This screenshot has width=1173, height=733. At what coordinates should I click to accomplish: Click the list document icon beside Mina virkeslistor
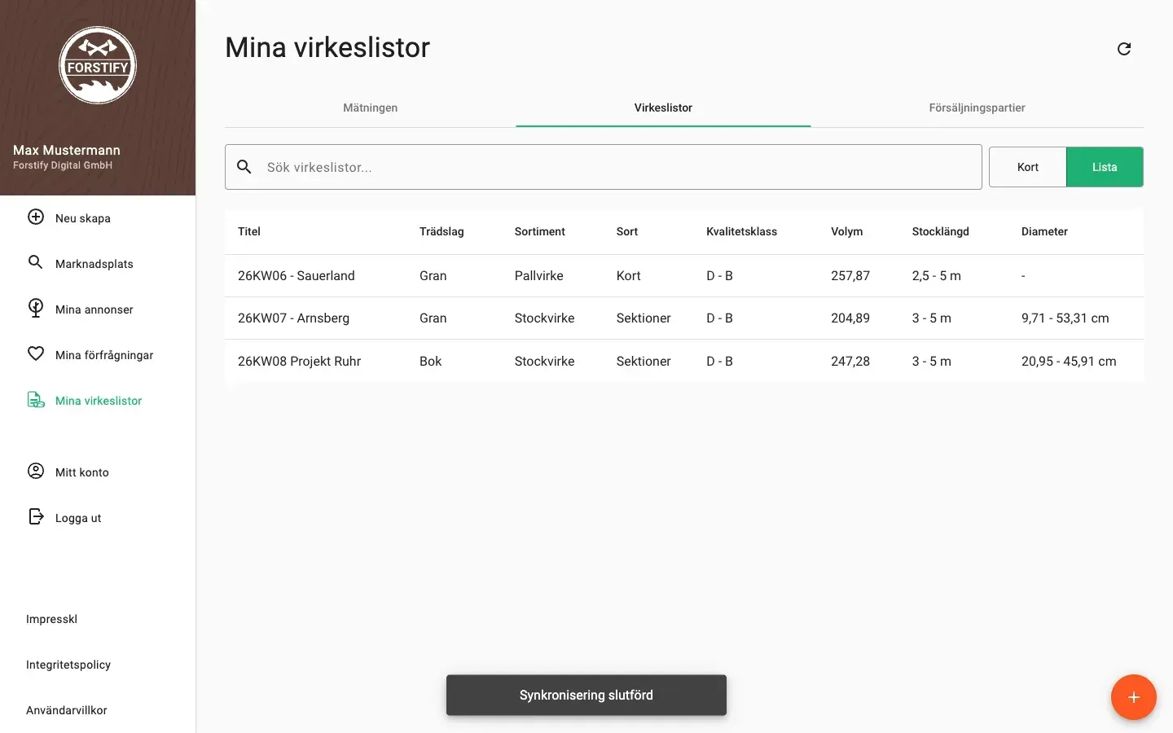tap(36, 399)
